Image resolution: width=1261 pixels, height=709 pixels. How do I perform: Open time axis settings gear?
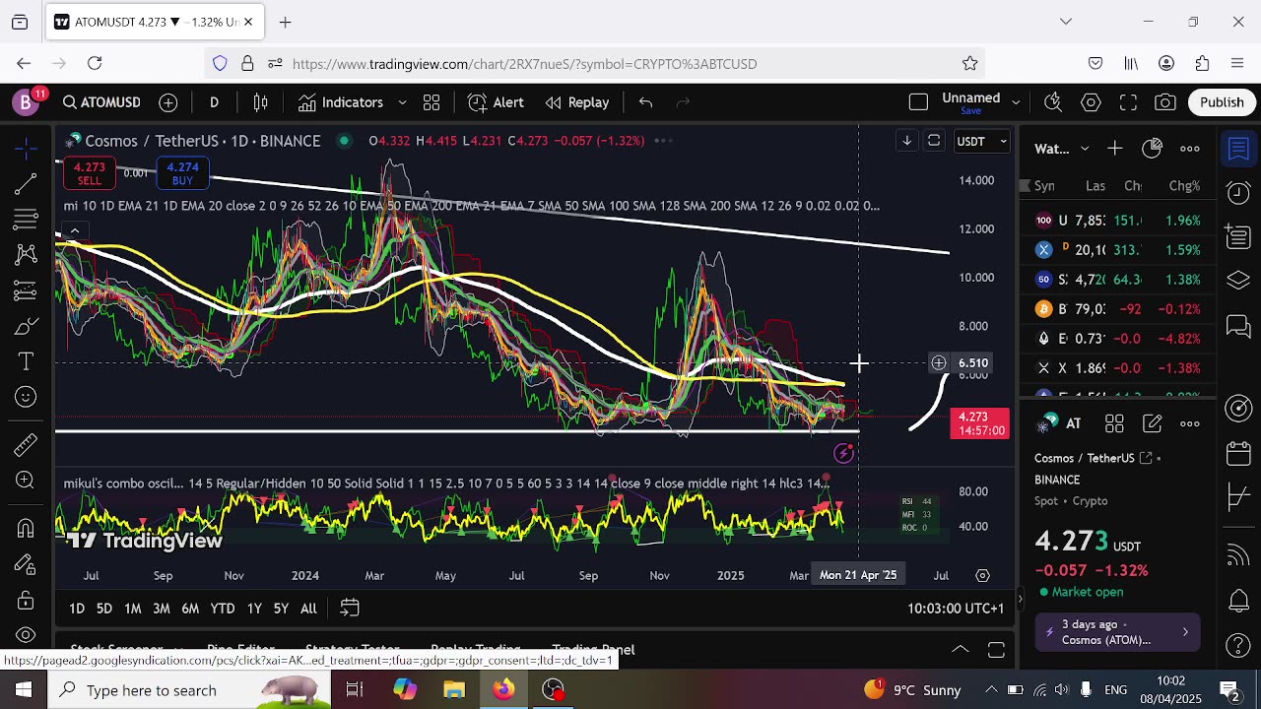click(982, 575)
